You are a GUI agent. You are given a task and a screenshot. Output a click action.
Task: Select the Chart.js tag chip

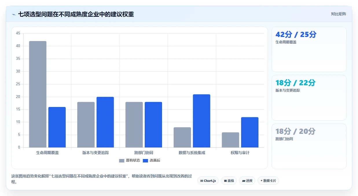(208, 181)
